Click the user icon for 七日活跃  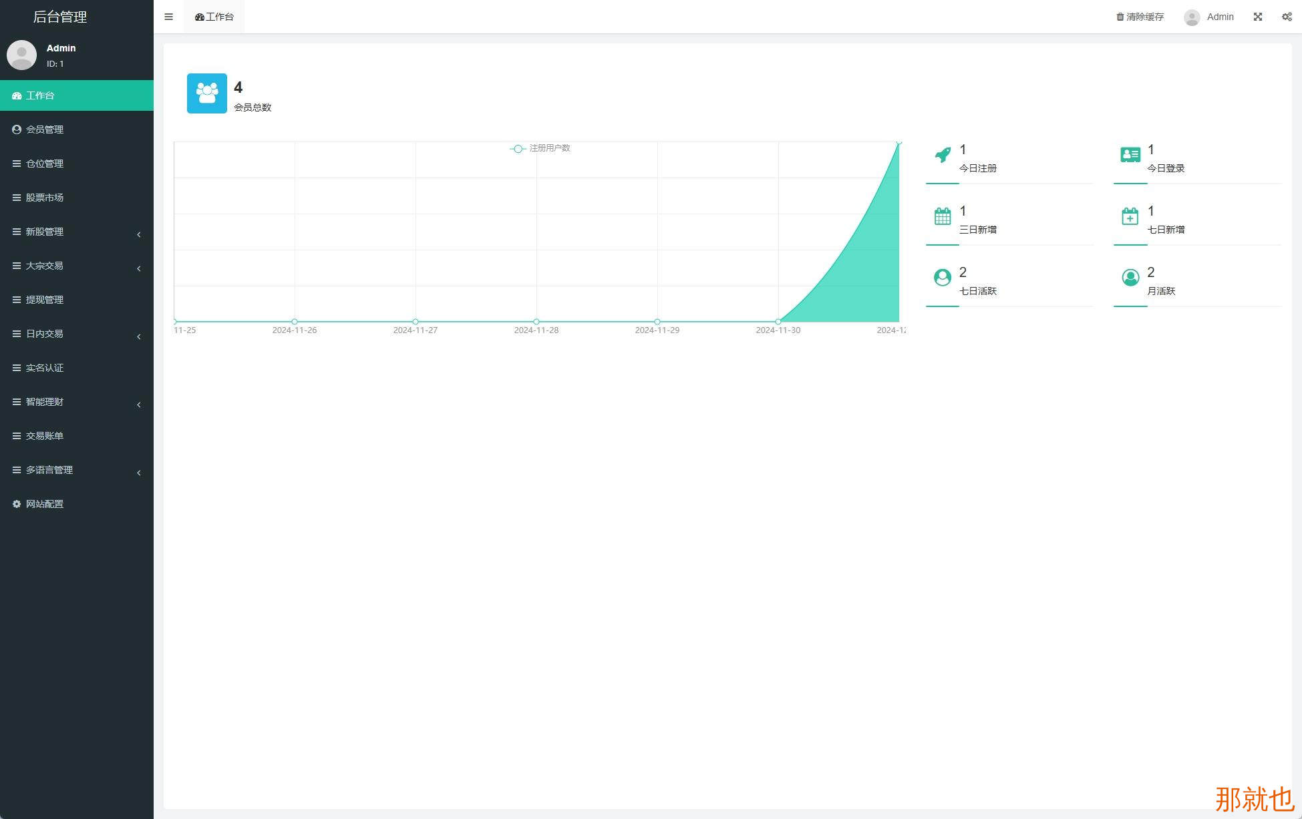(943, 278)
